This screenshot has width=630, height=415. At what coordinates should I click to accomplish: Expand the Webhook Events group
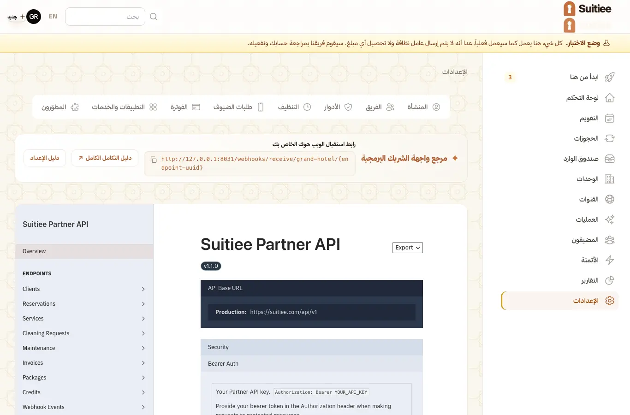click(84, 407)
